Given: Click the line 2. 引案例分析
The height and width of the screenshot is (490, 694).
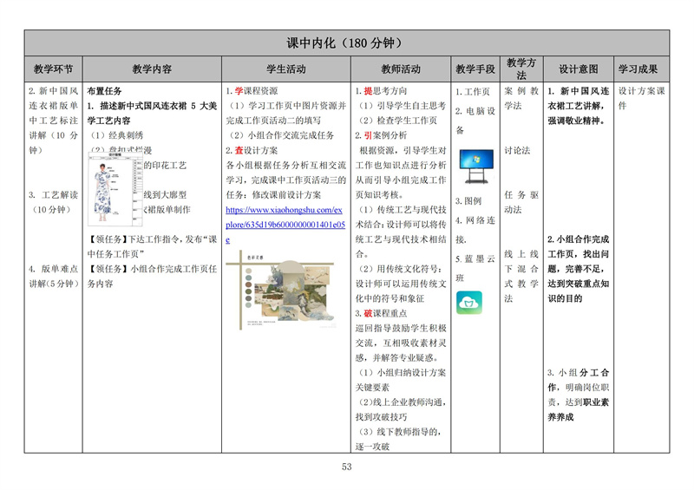Looking at the screenshot, I should pyautogui.click(x=381, y=135).
